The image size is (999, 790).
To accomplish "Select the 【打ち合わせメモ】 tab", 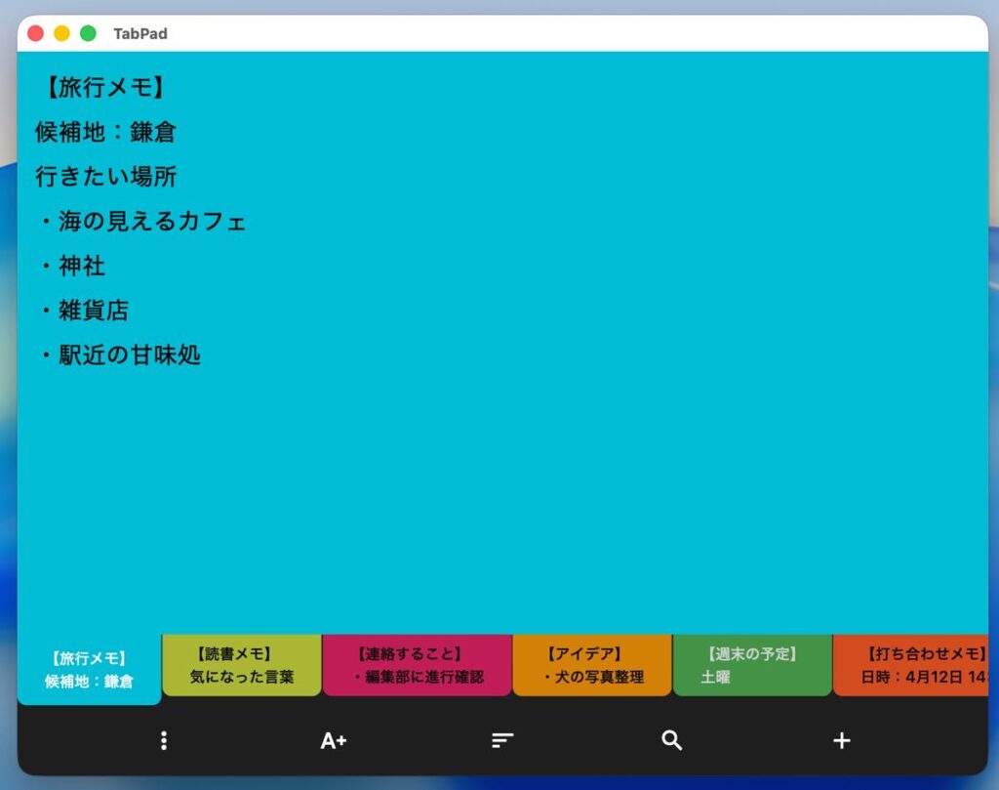I will (x=911, y=665).
